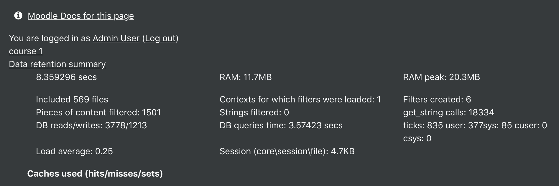The image size is (559, 186).
Task: Open the course 1 link
Action: click(x=26, y=51)
